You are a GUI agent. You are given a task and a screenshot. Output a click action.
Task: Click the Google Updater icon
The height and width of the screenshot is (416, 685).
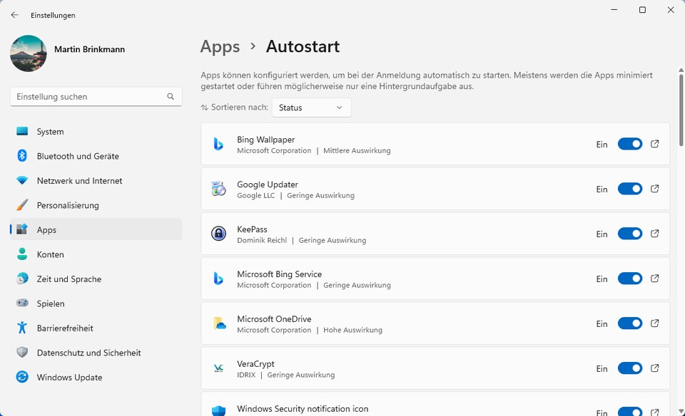(x=218, y=189)
